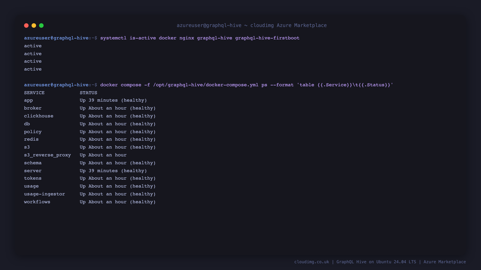Screen dimensions: 481x270
Task: Click the first "active" output line
Action: click(33, 46)
